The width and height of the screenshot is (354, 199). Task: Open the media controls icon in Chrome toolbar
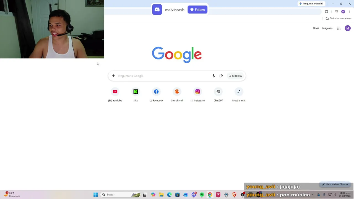coord(336,12)
